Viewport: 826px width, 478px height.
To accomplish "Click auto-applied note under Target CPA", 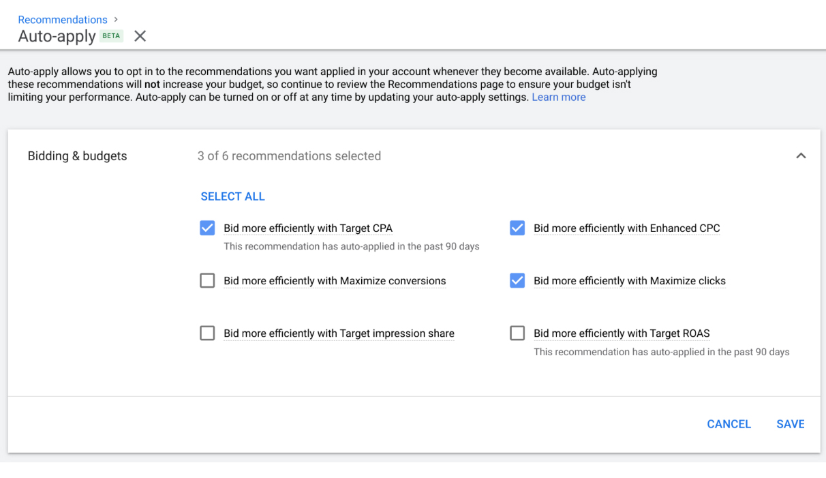I will click(x=352, y=246).
